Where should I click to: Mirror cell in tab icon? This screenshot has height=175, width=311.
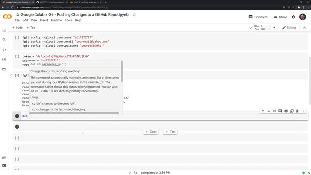[x=292, y=111]
